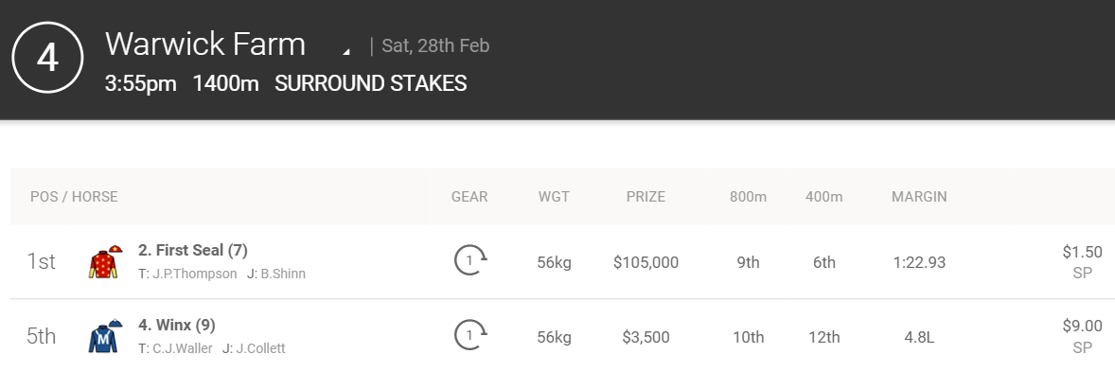Click the gear change icon for First Seal
1115x372 pixels.
(x=470, y=260)
